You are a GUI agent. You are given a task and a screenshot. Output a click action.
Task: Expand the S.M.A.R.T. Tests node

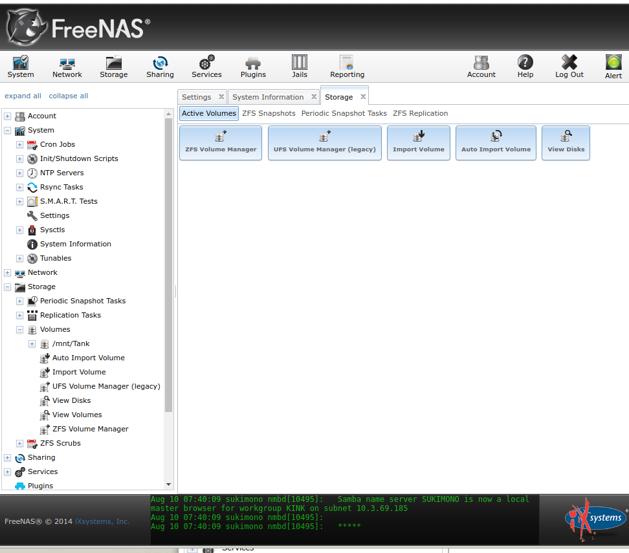click(19, 201)
